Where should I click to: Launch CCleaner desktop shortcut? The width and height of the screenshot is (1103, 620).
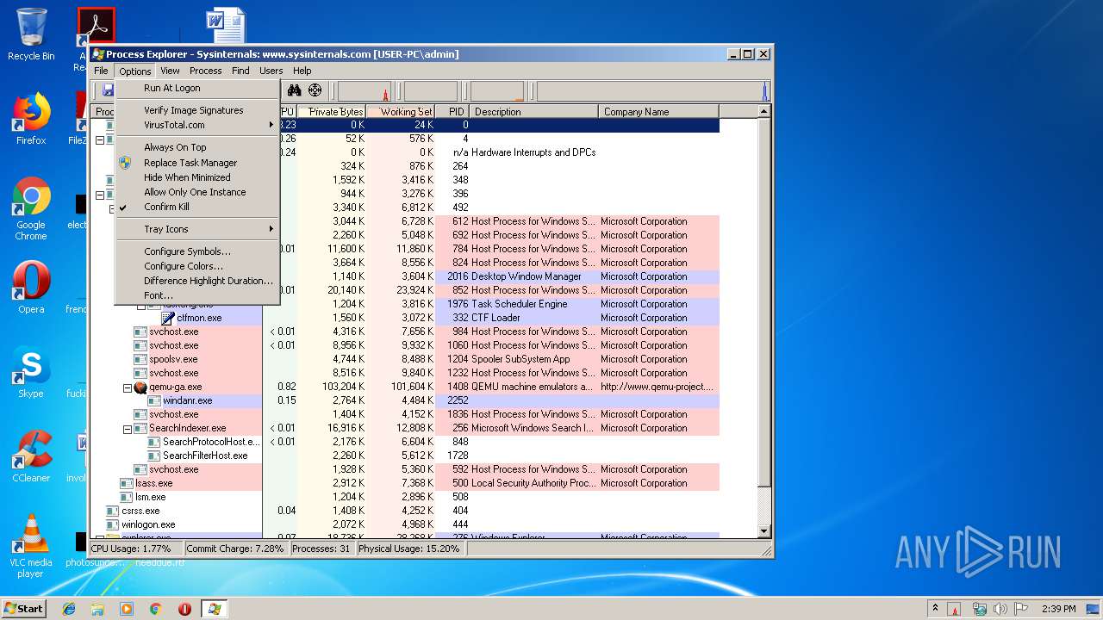[x=31, y=456]
